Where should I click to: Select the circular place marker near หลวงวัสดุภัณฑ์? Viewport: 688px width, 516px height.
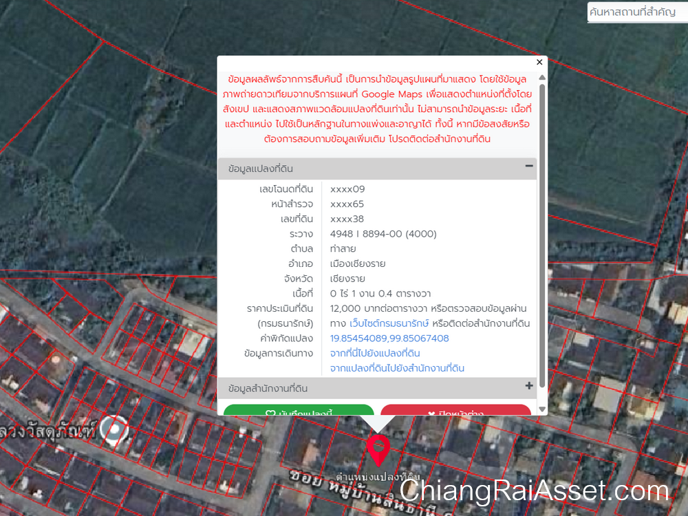[114, 429]
